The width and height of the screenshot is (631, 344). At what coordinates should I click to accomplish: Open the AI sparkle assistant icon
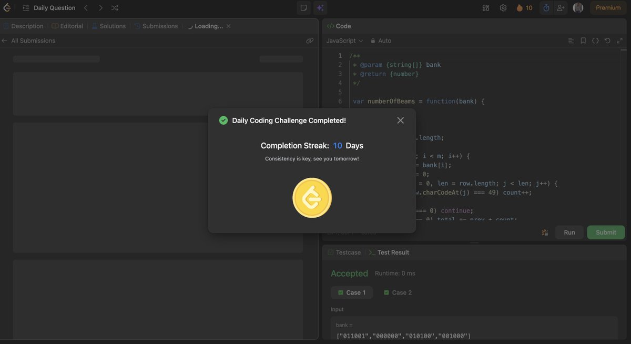click(320, 8)
